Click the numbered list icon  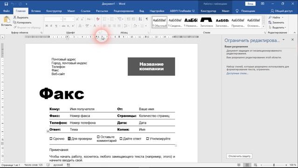click(x=112, y=19)
